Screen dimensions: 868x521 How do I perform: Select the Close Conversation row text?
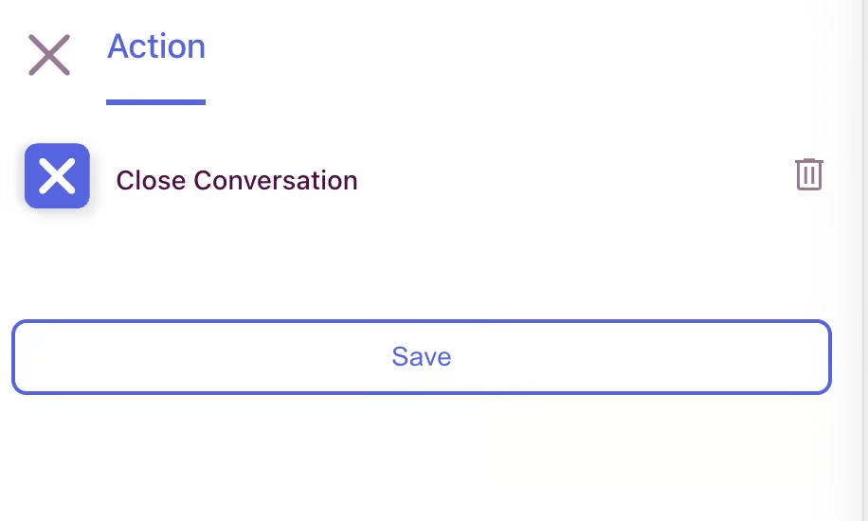[237, 180]
